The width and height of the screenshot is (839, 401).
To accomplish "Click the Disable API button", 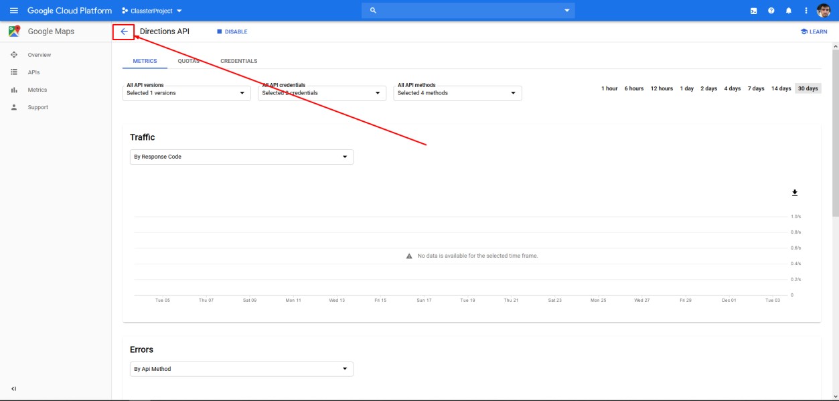I will 232,31.
